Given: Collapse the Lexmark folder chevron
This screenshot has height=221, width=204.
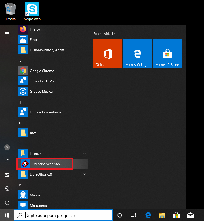Looking at the screenshot, I should tap(85, 153).
